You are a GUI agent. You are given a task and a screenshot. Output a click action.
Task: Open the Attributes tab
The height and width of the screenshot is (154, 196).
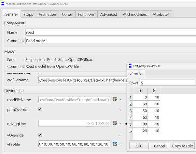tap(161, 14)
